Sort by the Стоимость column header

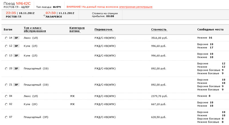[159, 30]
